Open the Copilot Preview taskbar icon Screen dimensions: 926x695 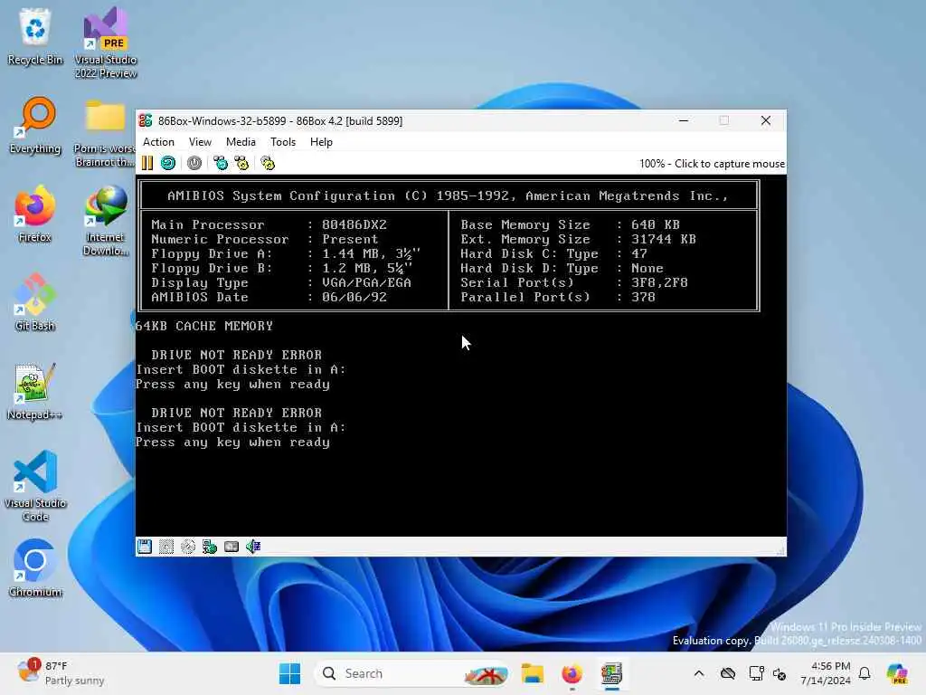tap(897, 673)
